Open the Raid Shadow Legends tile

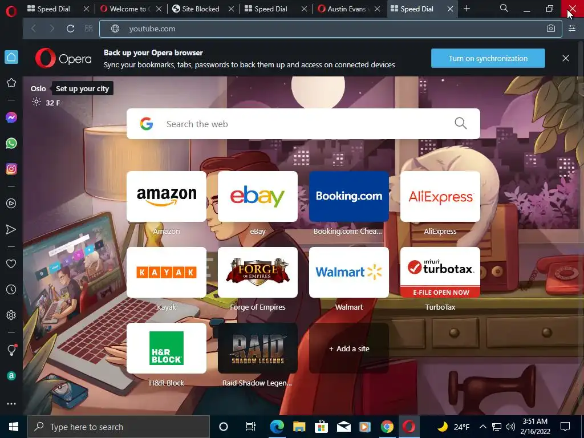pos(258,348)
